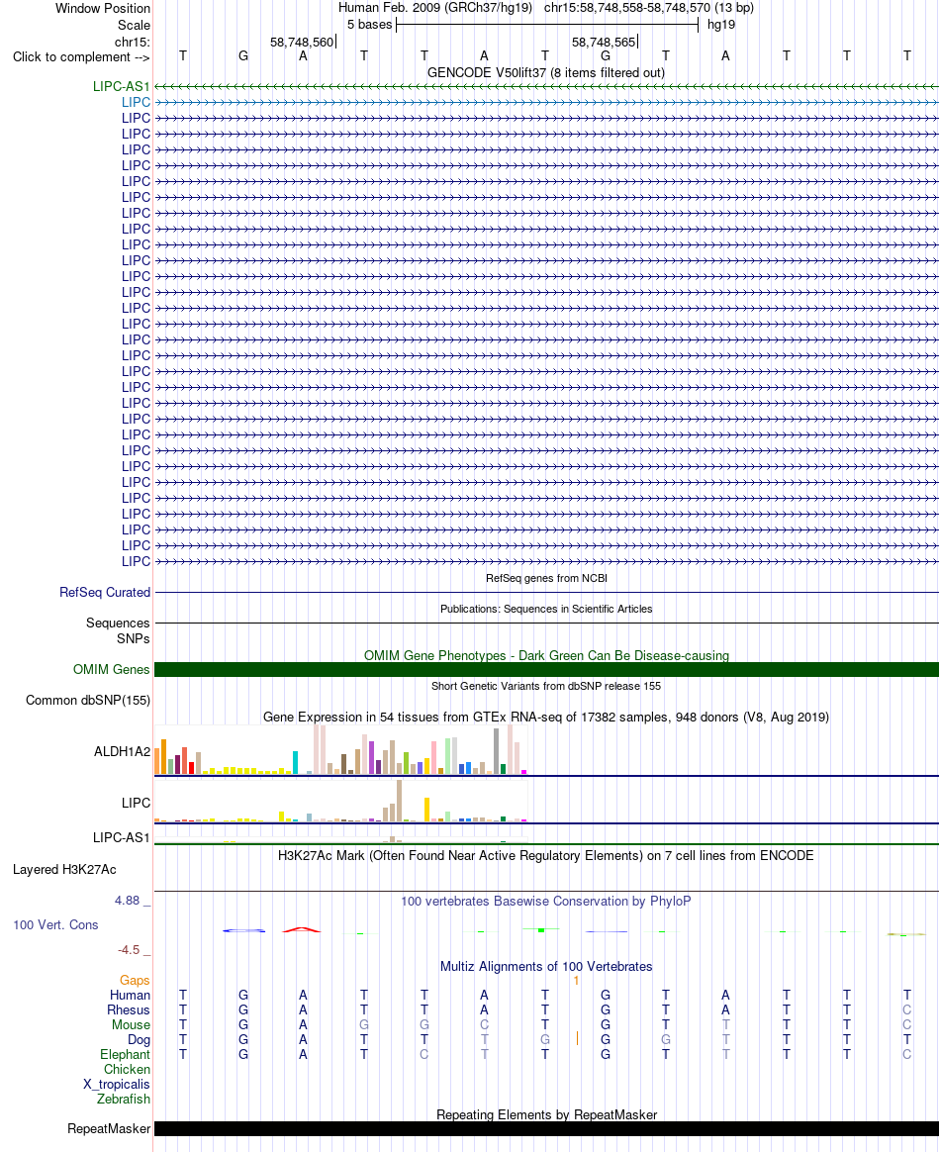Click the green LIPC-AS1 arrowed transcript line

[x=546, y=87]
